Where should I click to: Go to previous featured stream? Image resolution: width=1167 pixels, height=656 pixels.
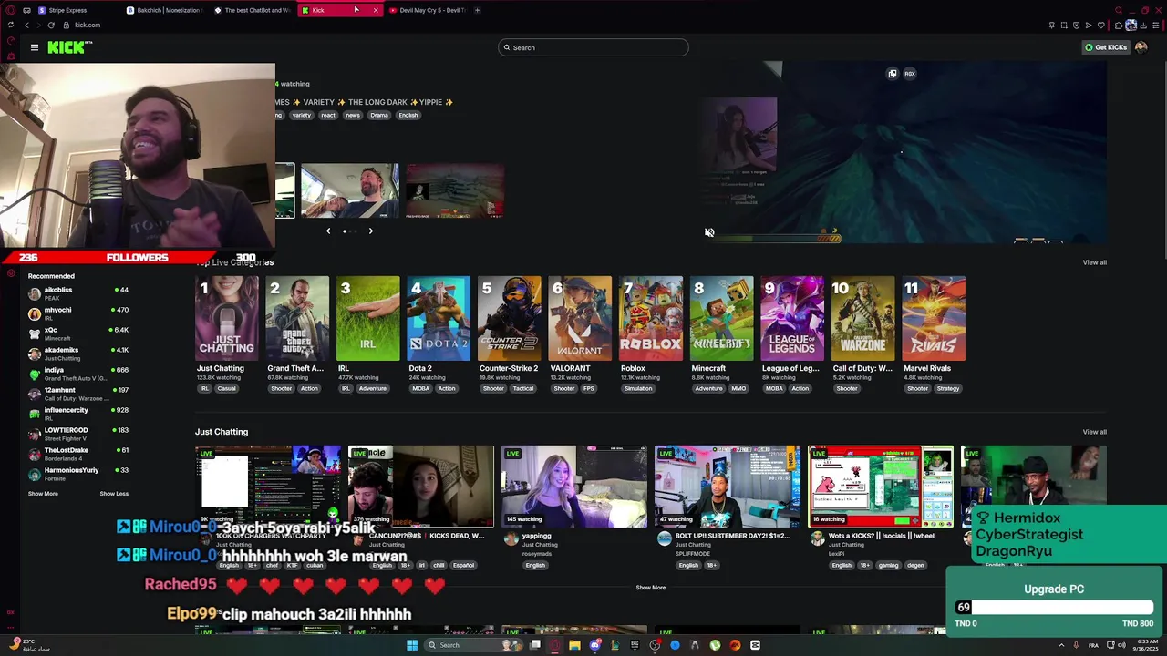point(328,231)
